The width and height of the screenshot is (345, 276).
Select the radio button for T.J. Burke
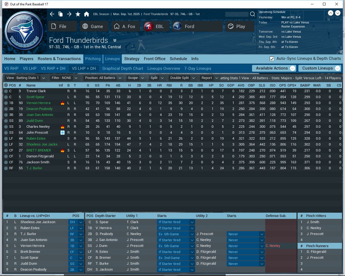[6, 168]
